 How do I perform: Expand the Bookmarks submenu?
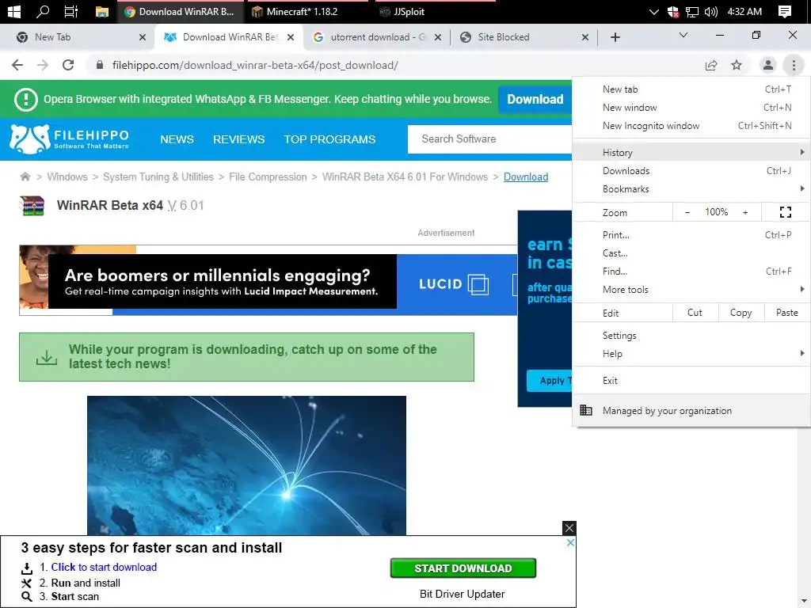[691, 188]
